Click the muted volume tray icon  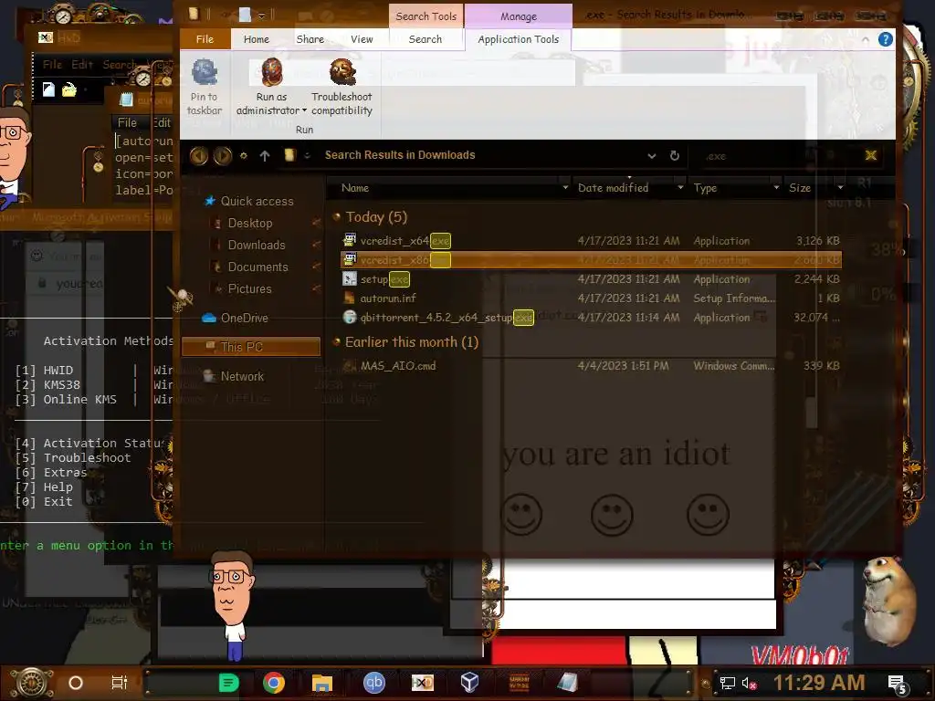[749, 683]
